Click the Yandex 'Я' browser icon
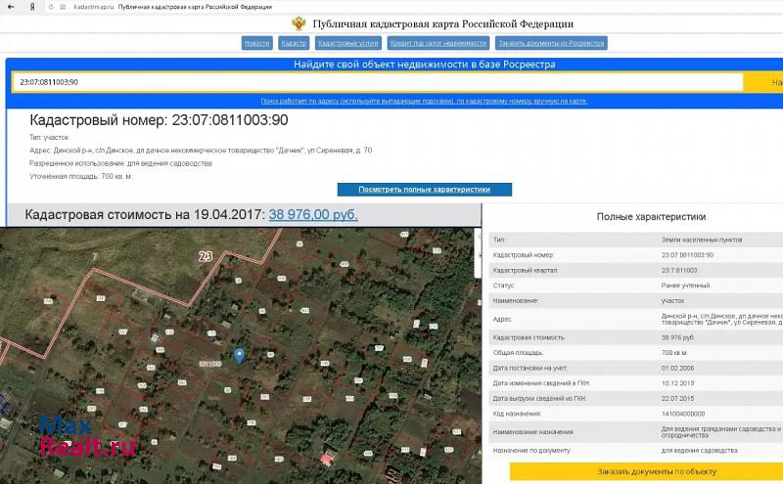The image size is (783, 484). [32, 6]
